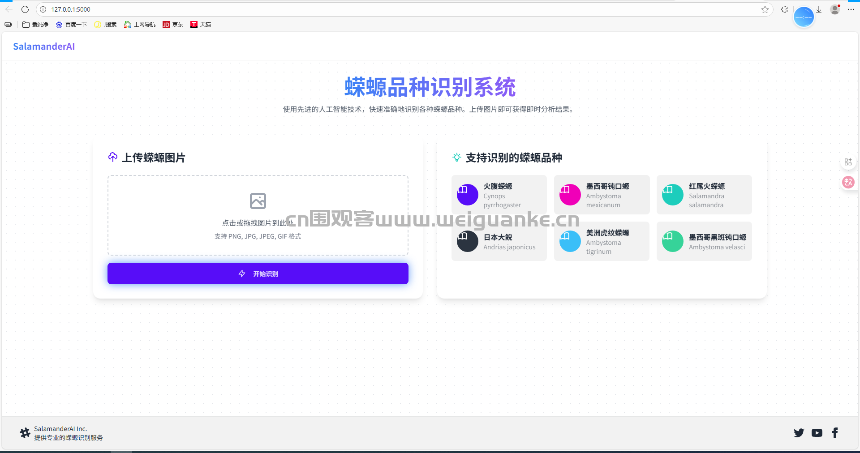Click the blue icon for 美洲虎纹蝾螈
The height and width of the screenshot is (453, 860).
570,241
